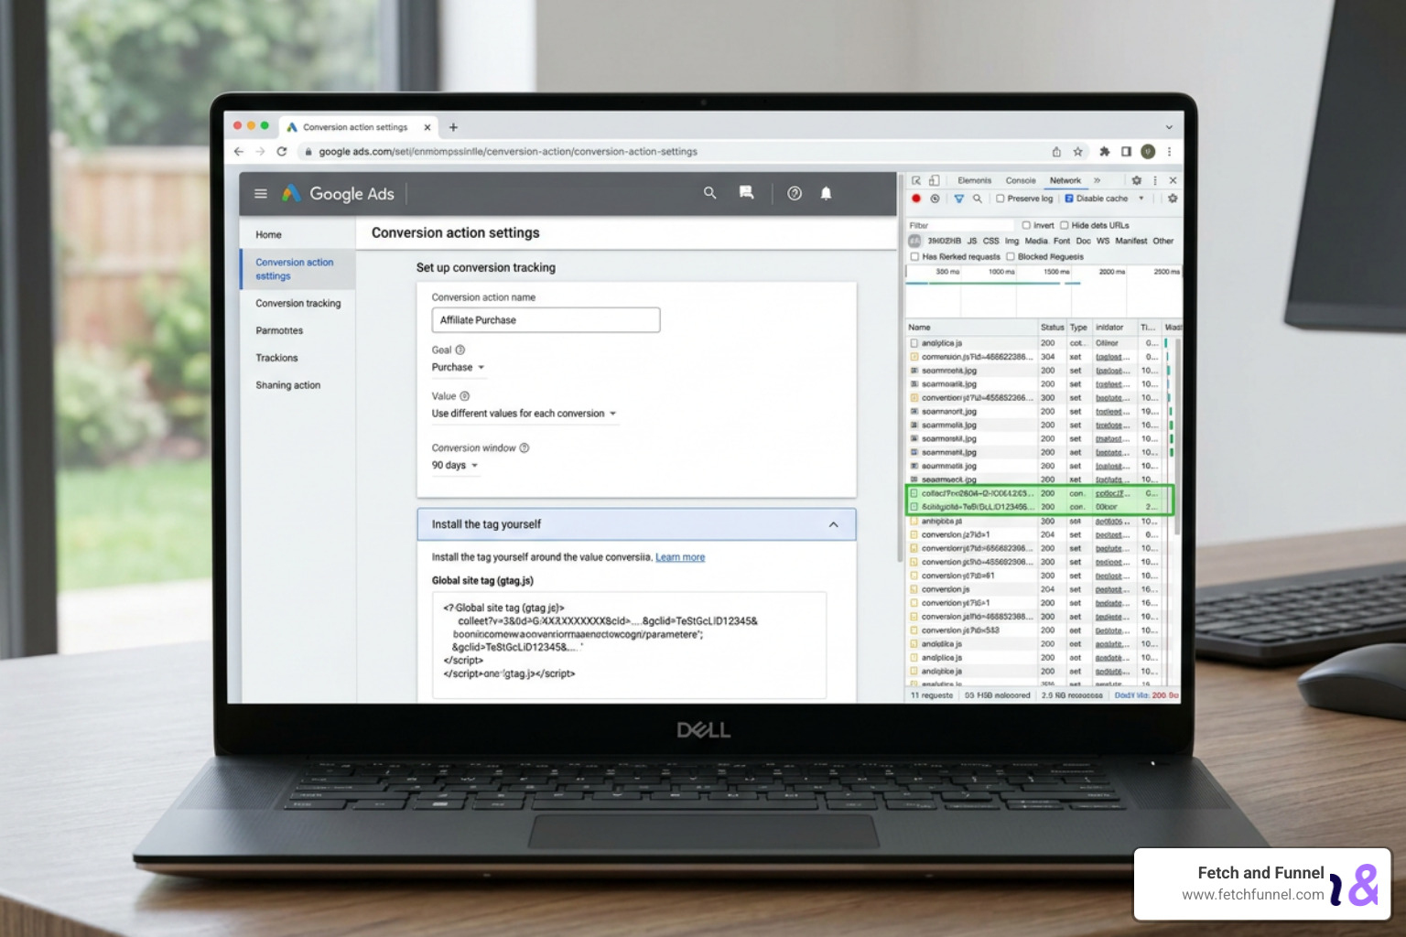The width and height of the screenshot is (1406, 937).
Task: Click the browser forward arrow
Action: (x=261, y=152)
